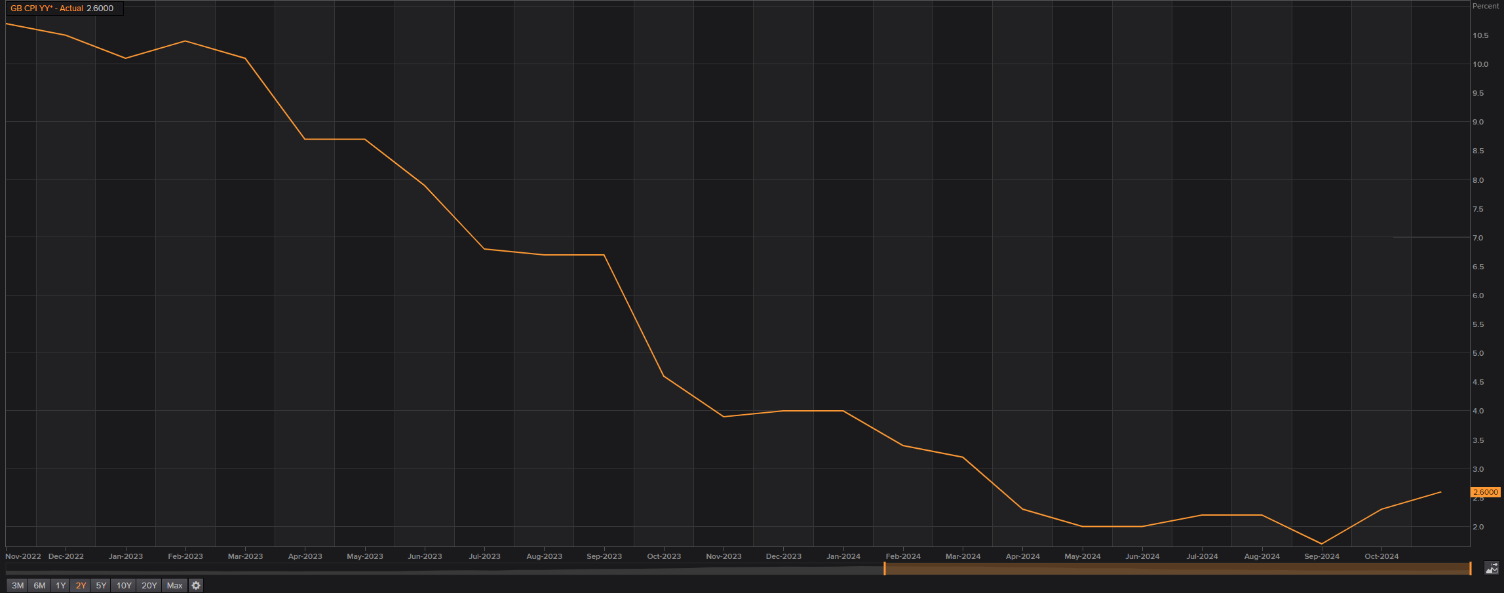The image size is (1504, 593).
Task: Click the highlighted orange navigator range bar
Action: [1177, 568]
